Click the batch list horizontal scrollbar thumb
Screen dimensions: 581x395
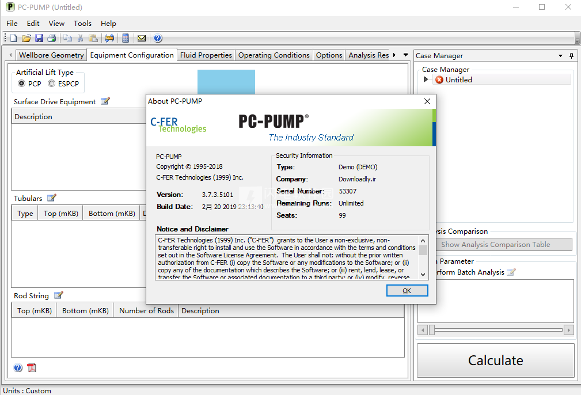[x=432, y=330]
